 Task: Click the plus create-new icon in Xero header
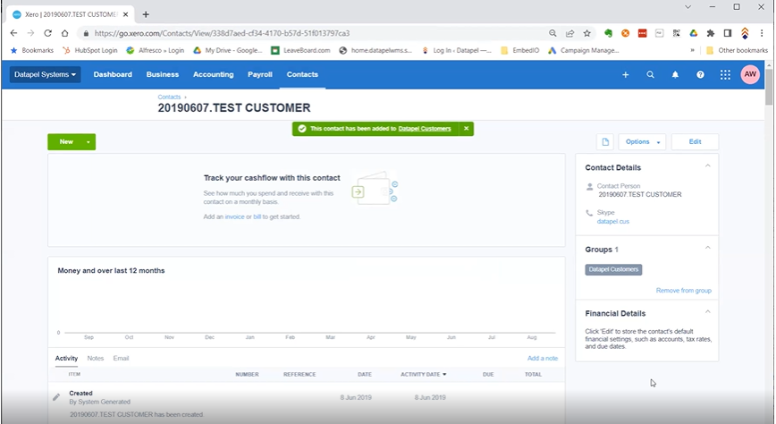click(x=626, y=75)
